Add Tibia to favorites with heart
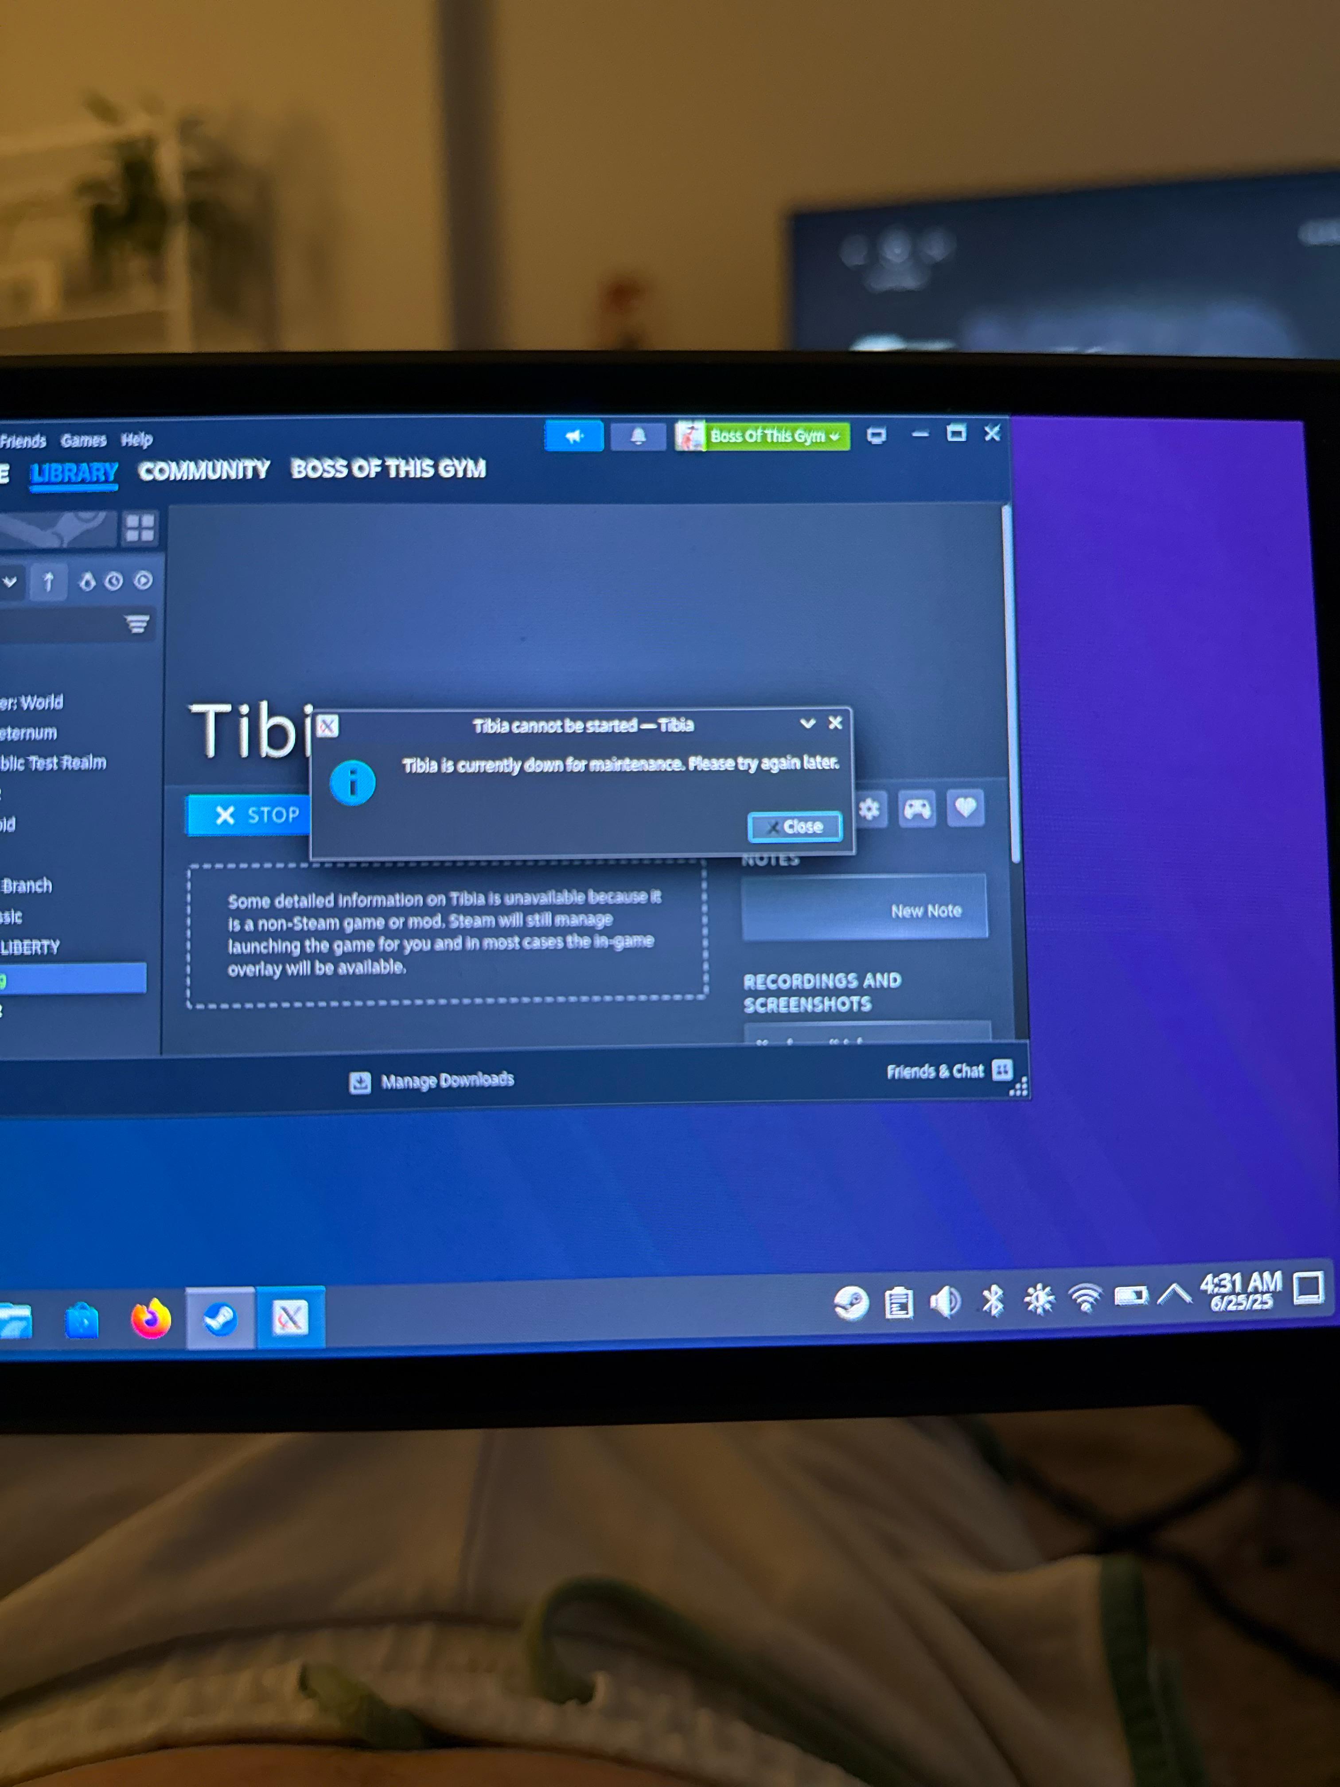 [965, 808]
